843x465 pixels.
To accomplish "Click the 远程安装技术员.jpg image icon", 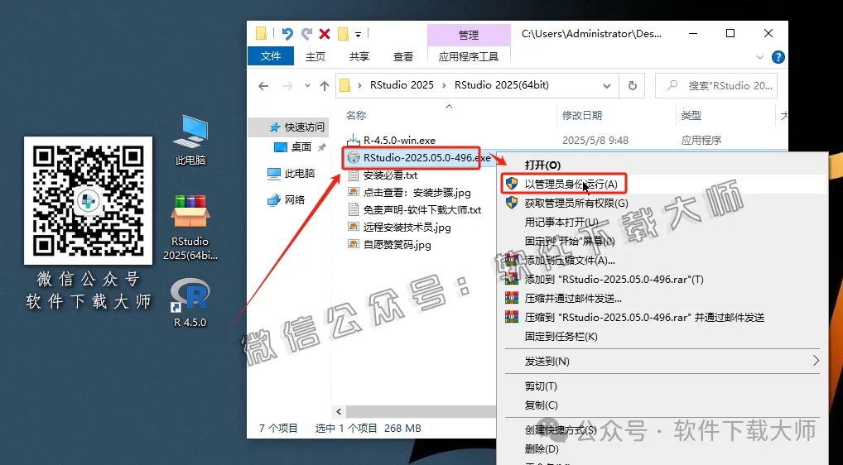I will pos(354,228).
